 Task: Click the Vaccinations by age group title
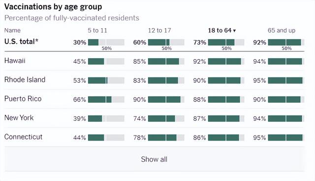click(x=53, y=7)
